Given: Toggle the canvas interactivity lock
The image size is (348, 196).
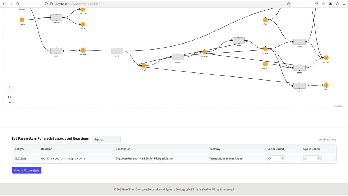Looking at the screenshot, I should [10, 102].
